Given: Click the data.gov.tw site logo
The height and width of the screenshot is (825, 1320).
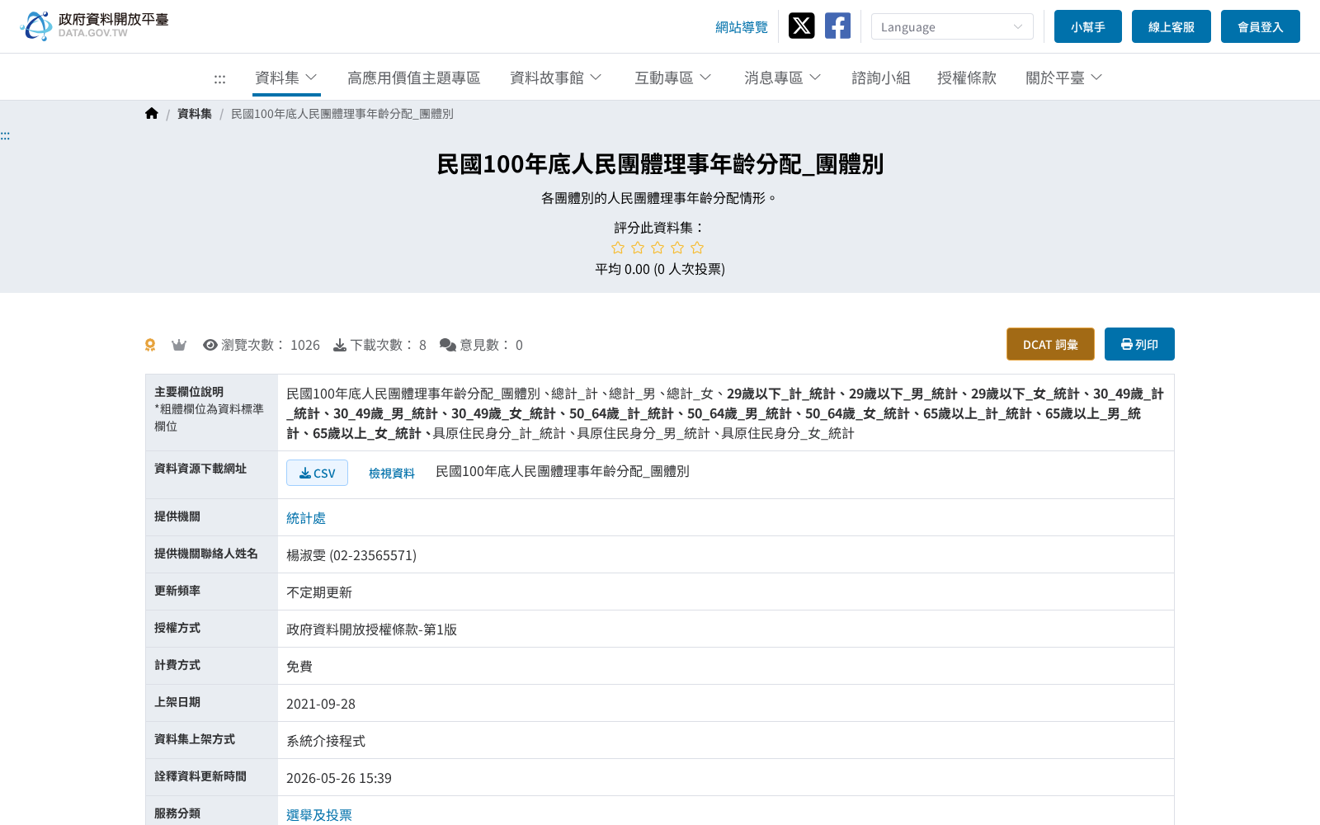Looking at the screenshot, I should coord(94,26).
